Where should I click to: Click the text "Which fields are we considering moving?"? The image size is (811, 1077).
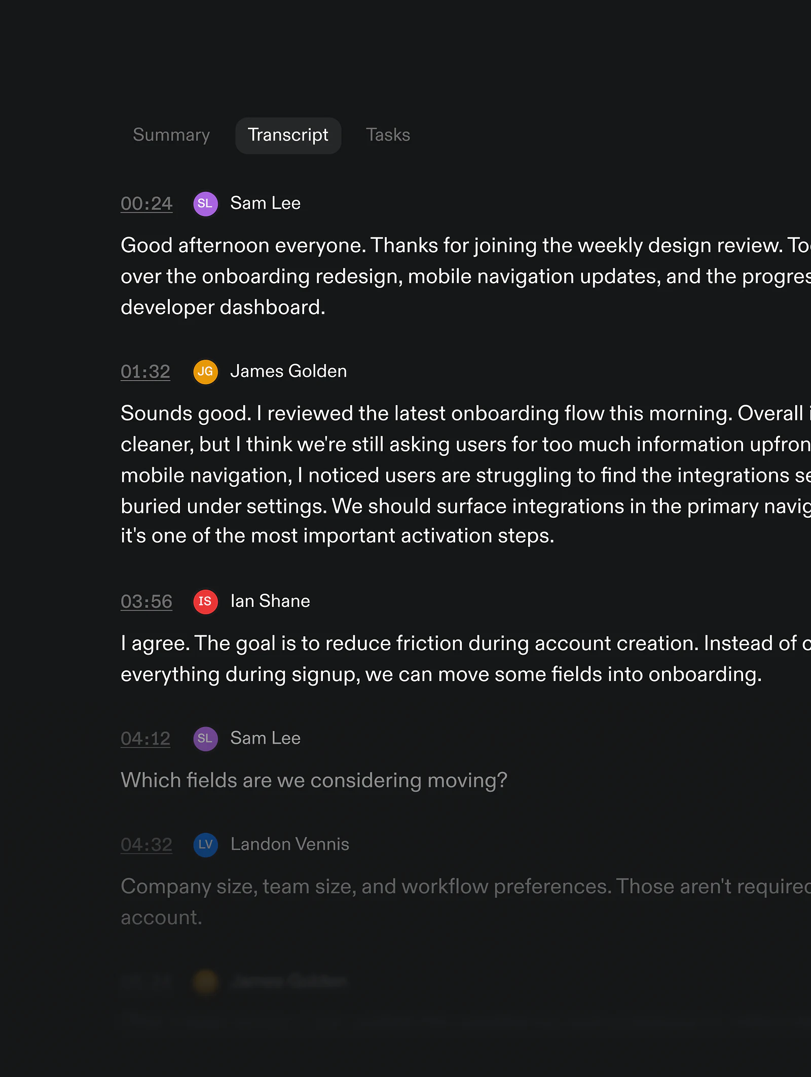click(x=314, y=780)
